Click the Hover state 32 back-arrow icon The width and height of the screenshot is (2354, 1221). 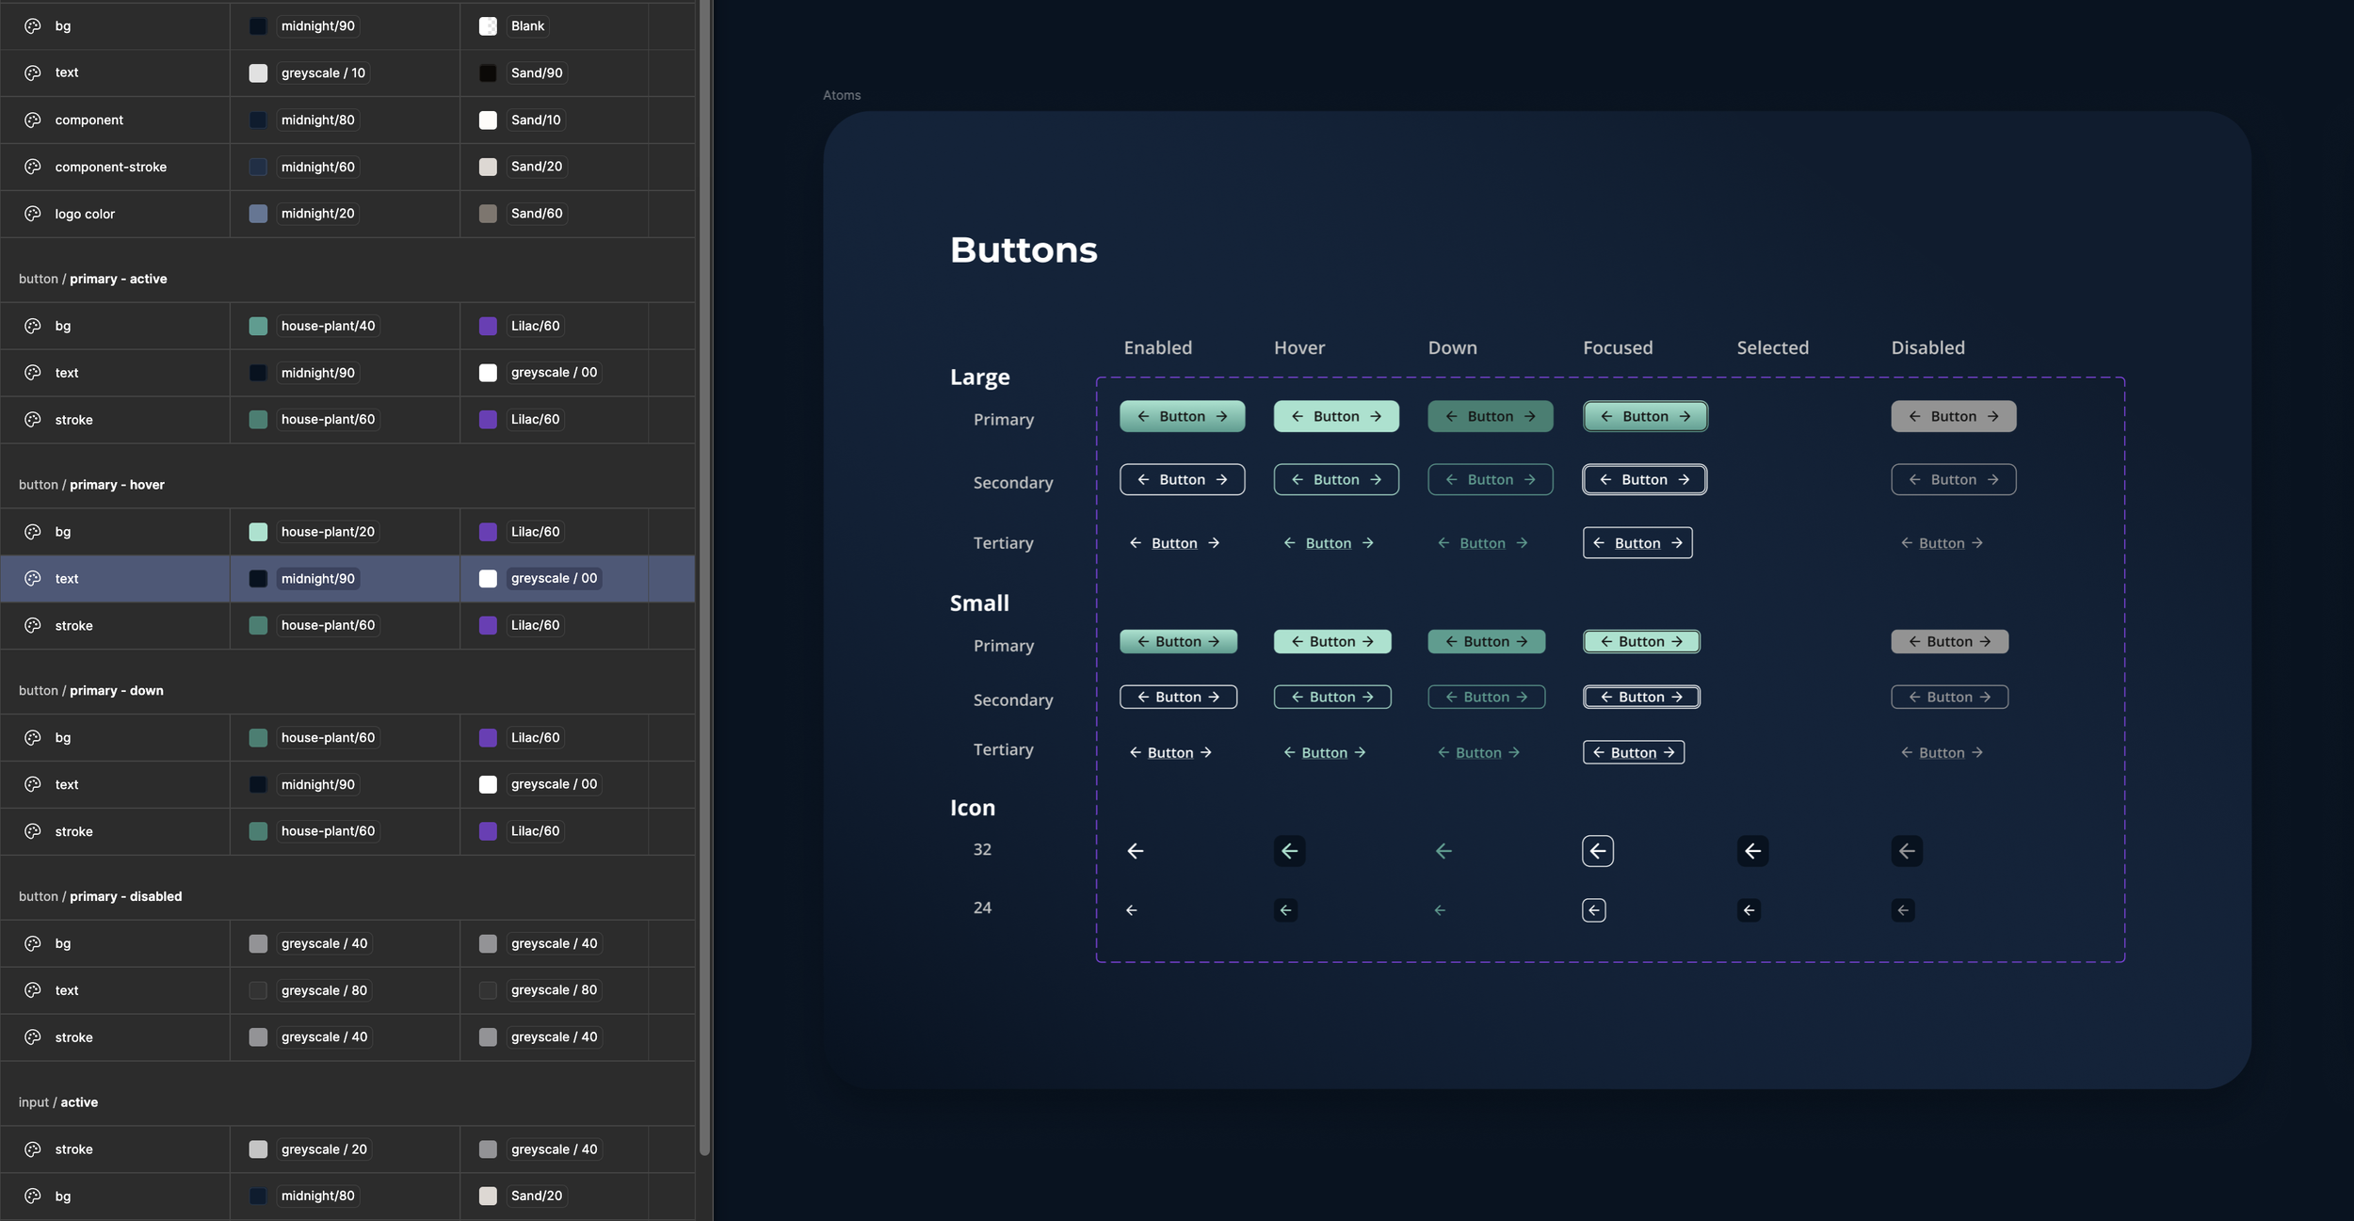tap(1289, 851)
